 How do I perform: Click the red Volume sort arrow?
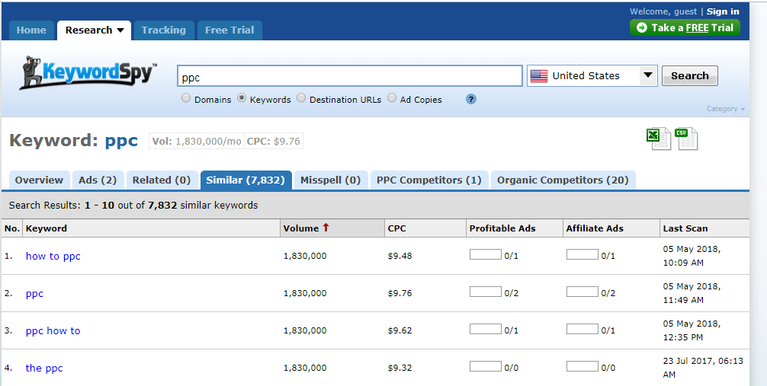[x=326, y=228]
